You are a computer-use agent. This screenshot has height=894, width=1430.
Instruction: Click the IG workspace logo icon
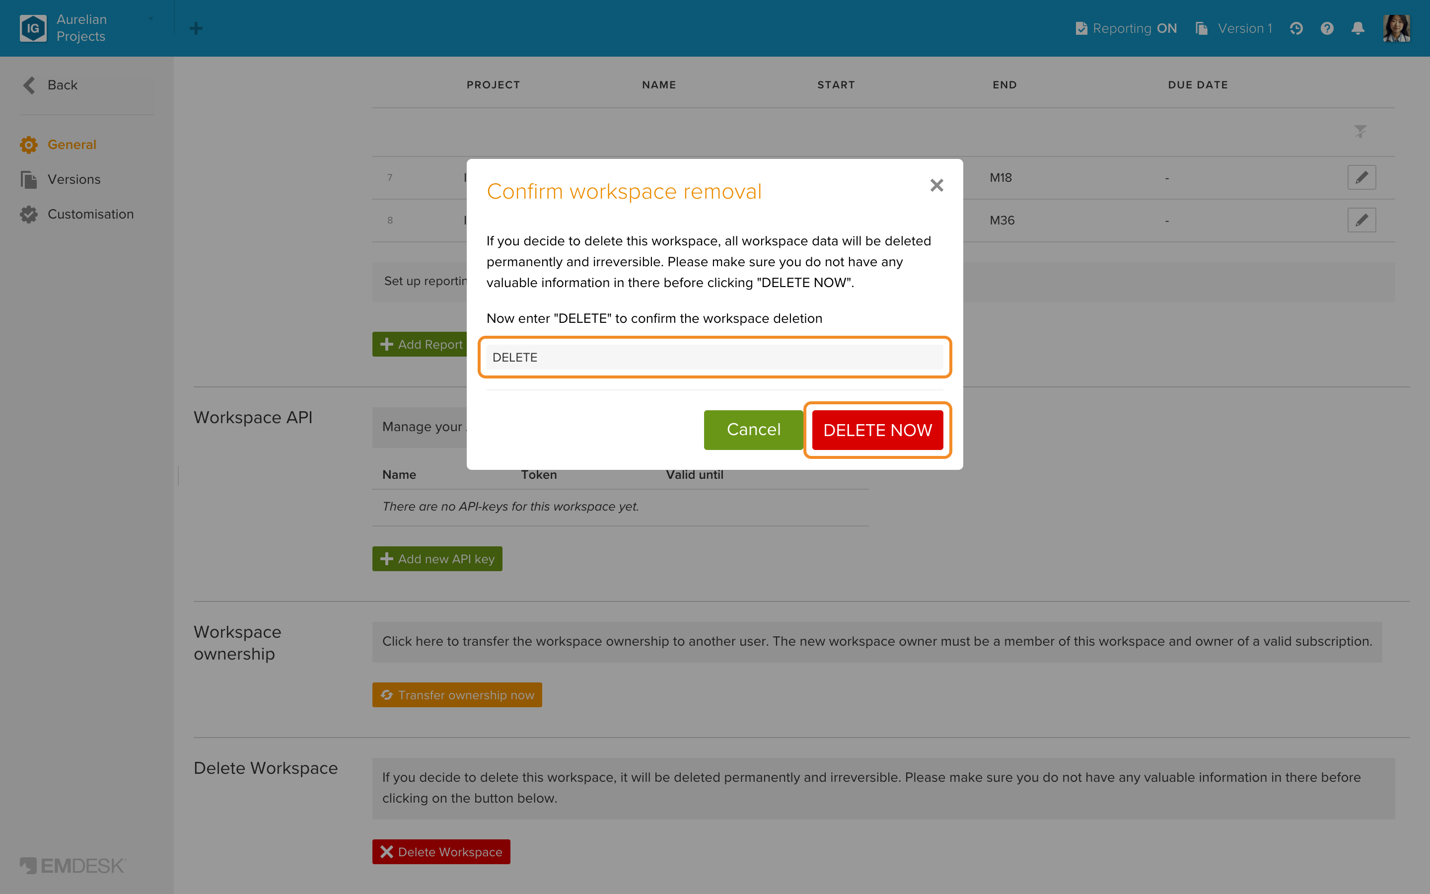(33, 28)
